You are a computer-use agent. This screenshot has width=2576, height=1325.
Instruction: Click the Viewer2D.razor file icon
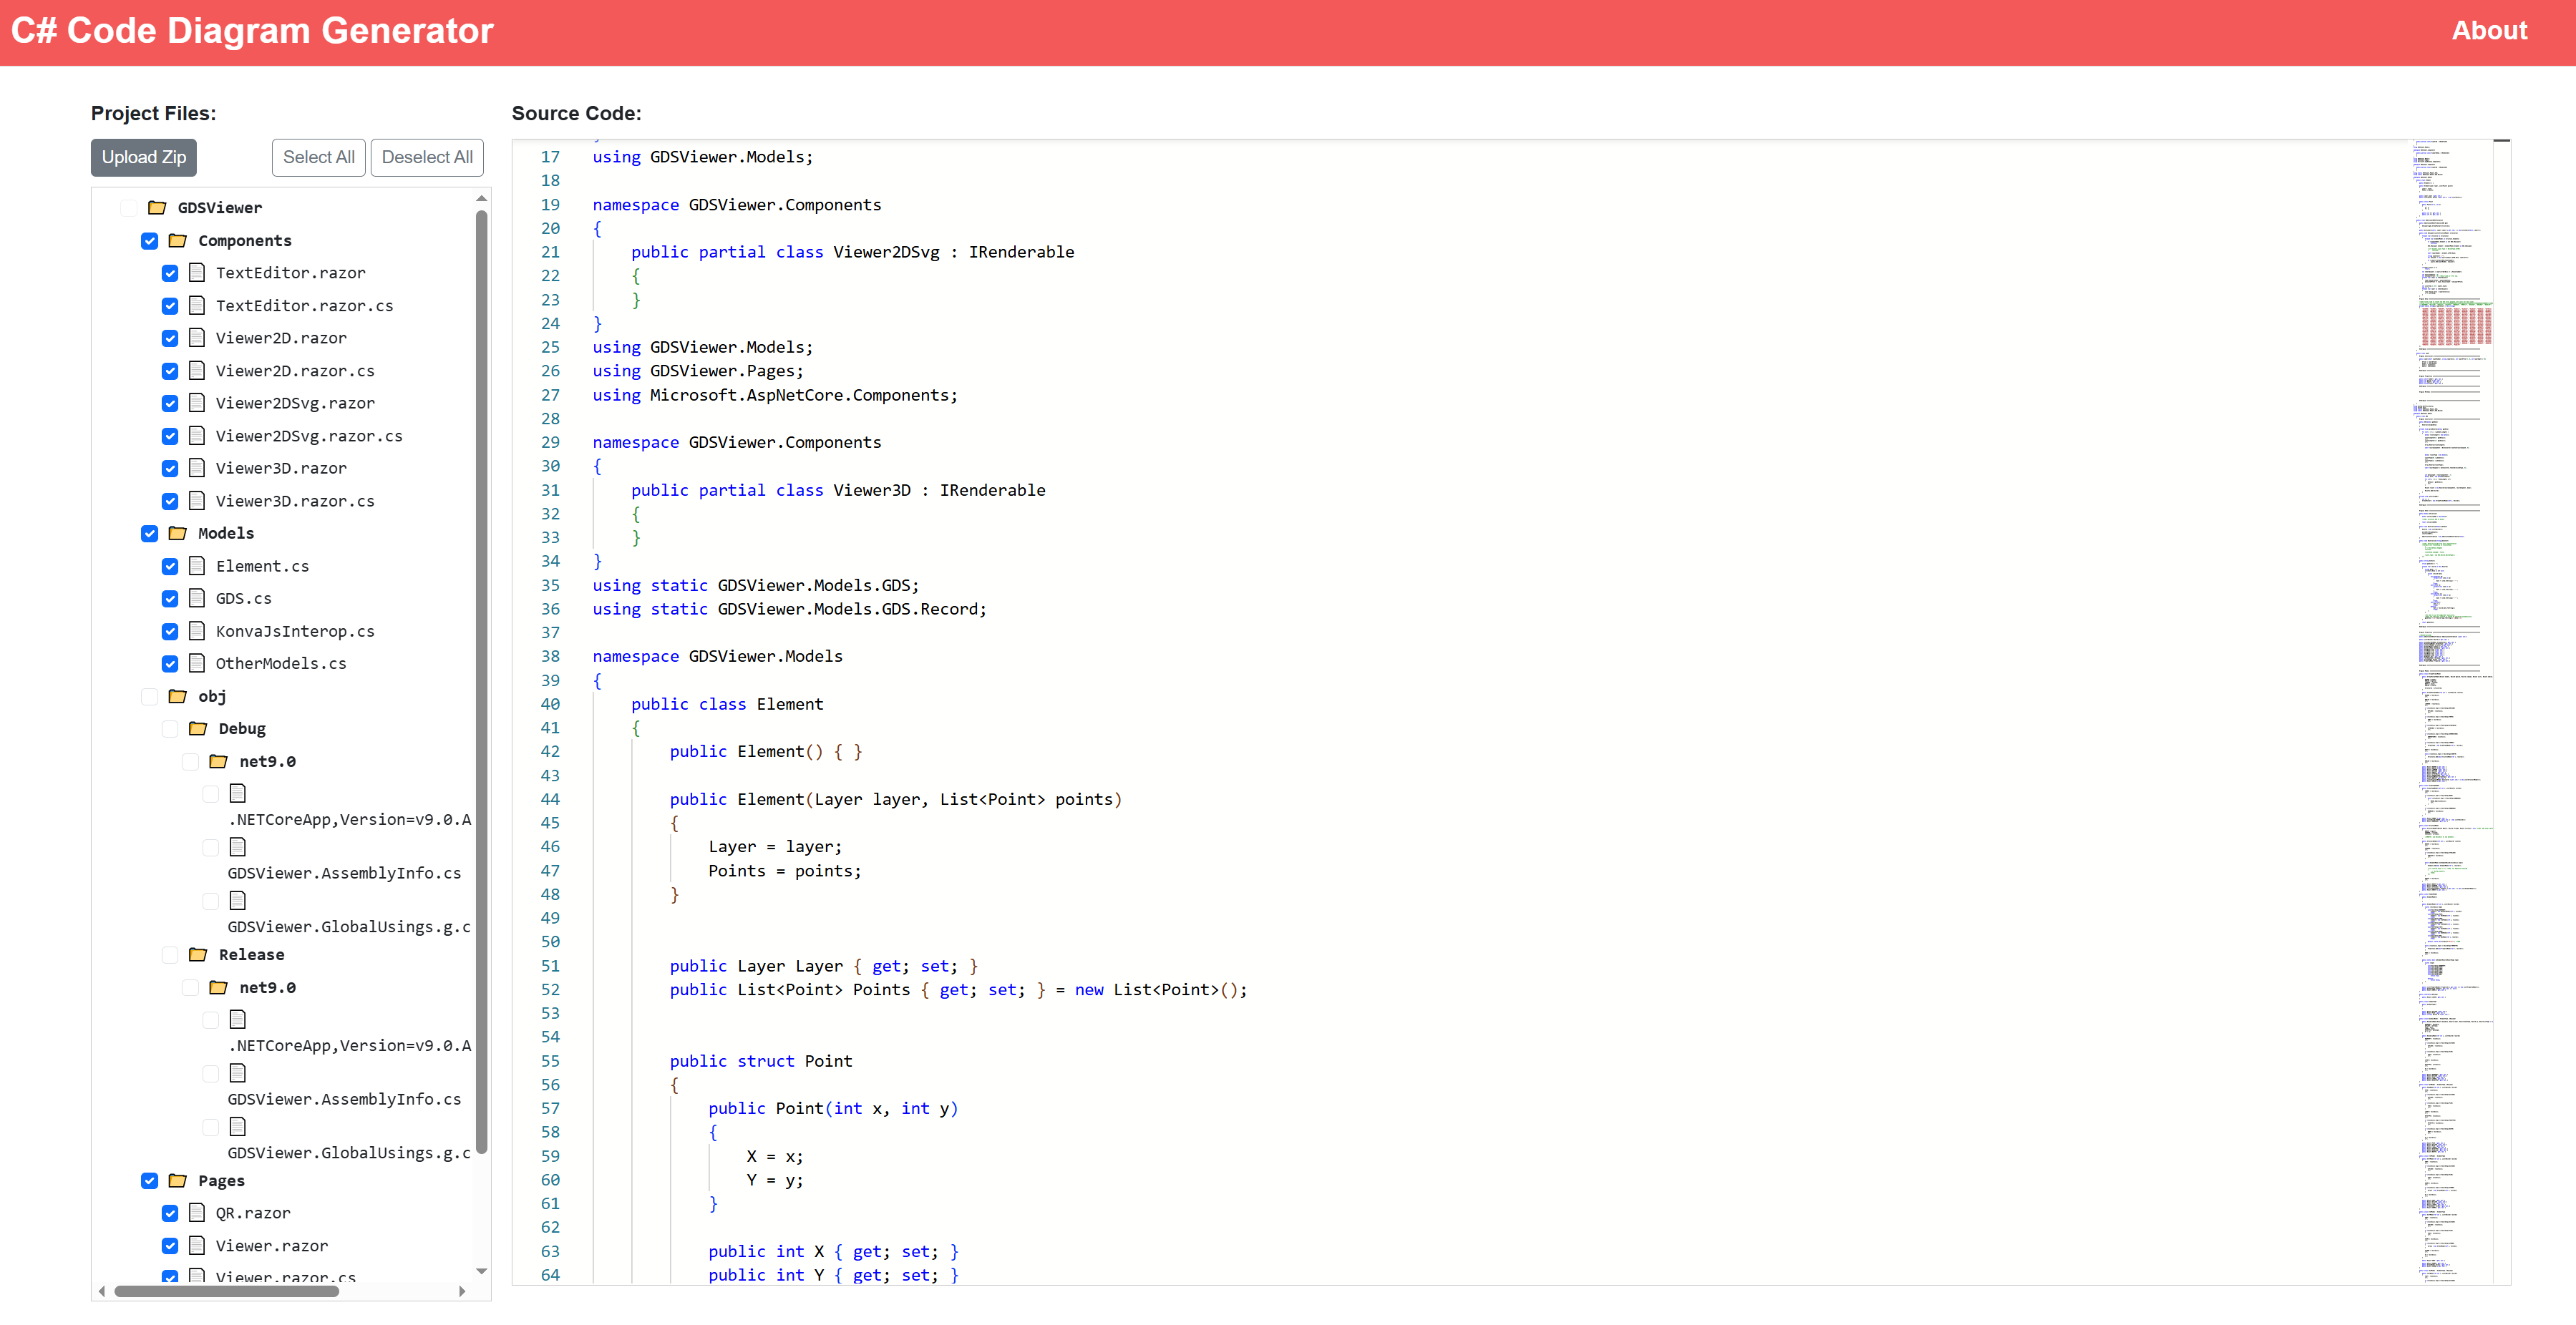click(x=197, y=338)
